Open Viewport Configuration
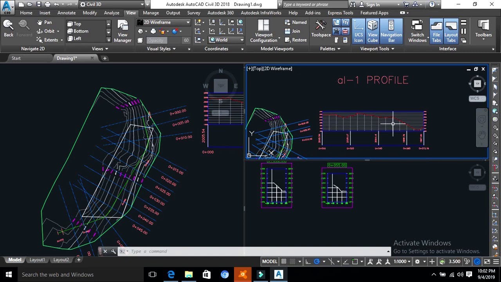The image size is (501, 282). point(264,31)
